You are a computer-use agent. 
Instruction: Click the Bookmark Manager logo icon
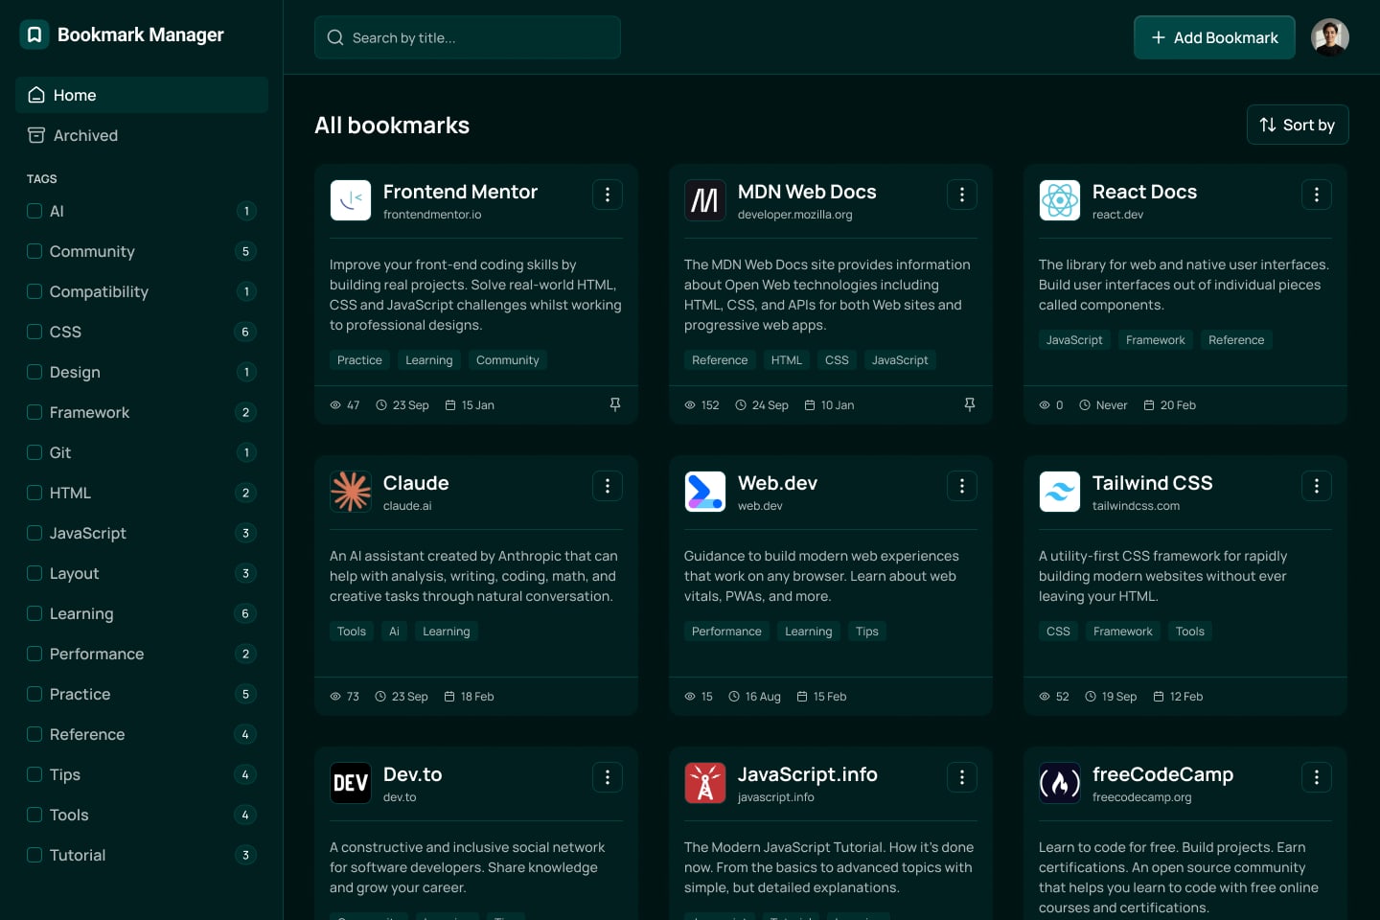coord(34,34)
